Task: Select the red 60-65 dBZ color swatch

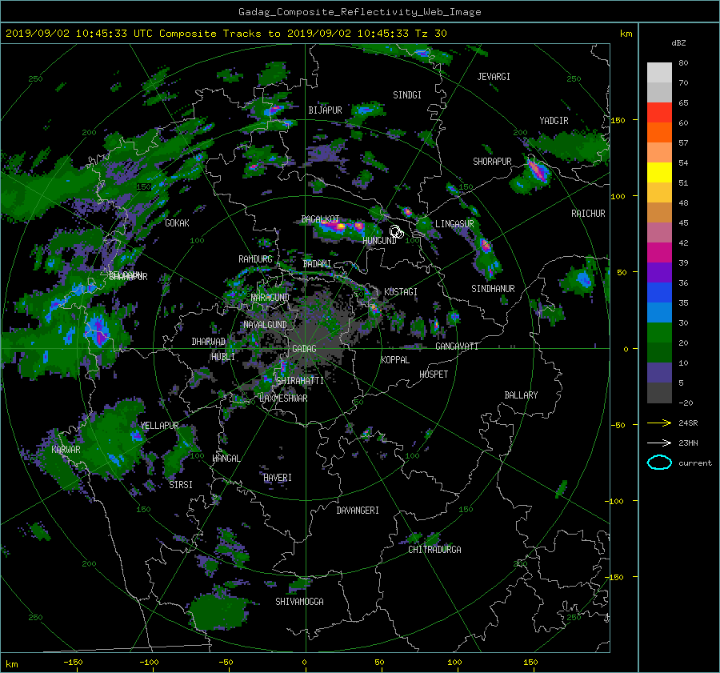Action: click(659, 112)
